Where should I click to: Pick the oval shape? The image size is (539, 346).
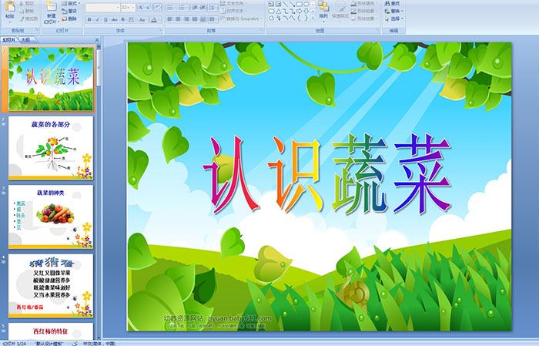click(306, 4)
